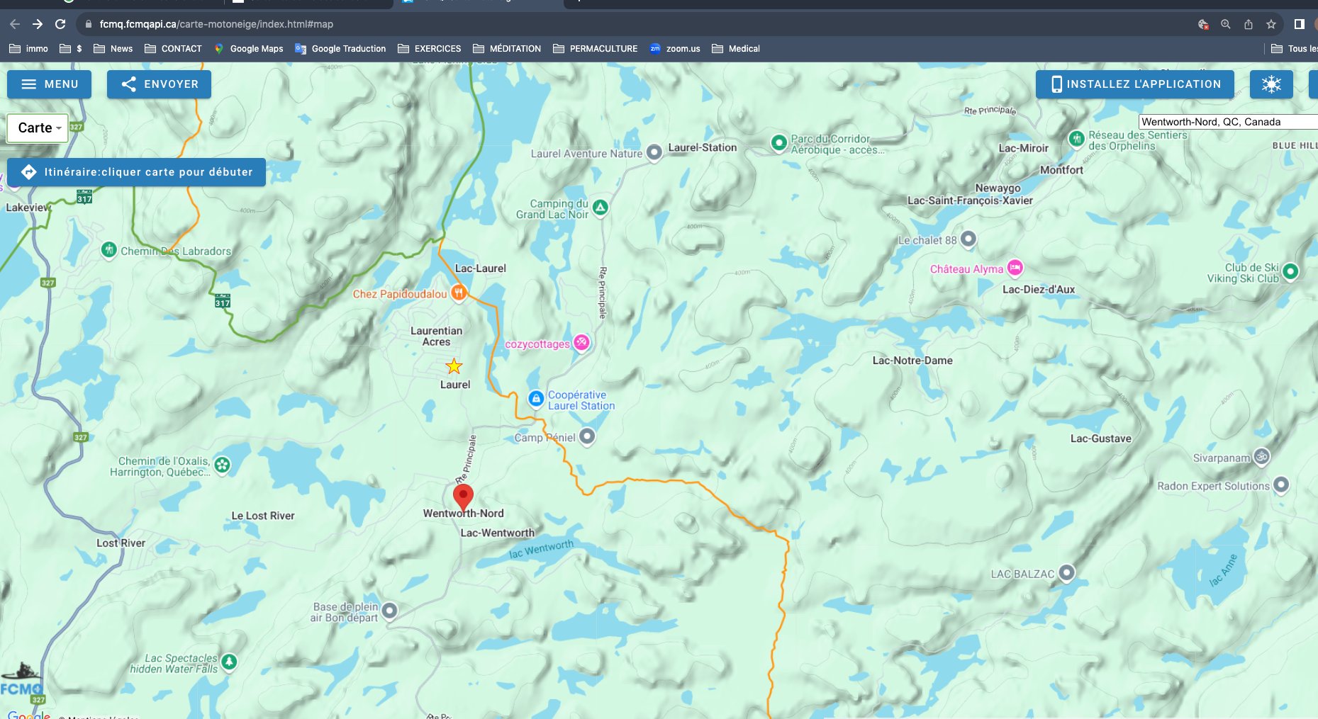The image size is (1318, 719).
Task: Click the browser reload page icon
Action: pyautogui.click(x=60, y=24)
